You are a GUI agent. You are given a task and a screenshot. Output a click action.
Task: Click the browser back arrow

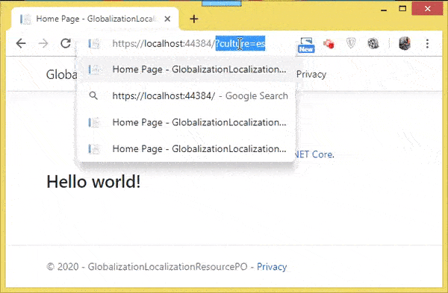(x=21, y=44)
